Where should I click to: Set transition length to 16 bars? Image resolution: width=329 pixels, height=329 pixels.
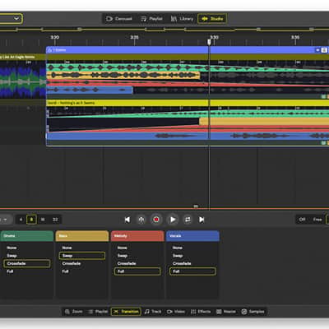43,220
